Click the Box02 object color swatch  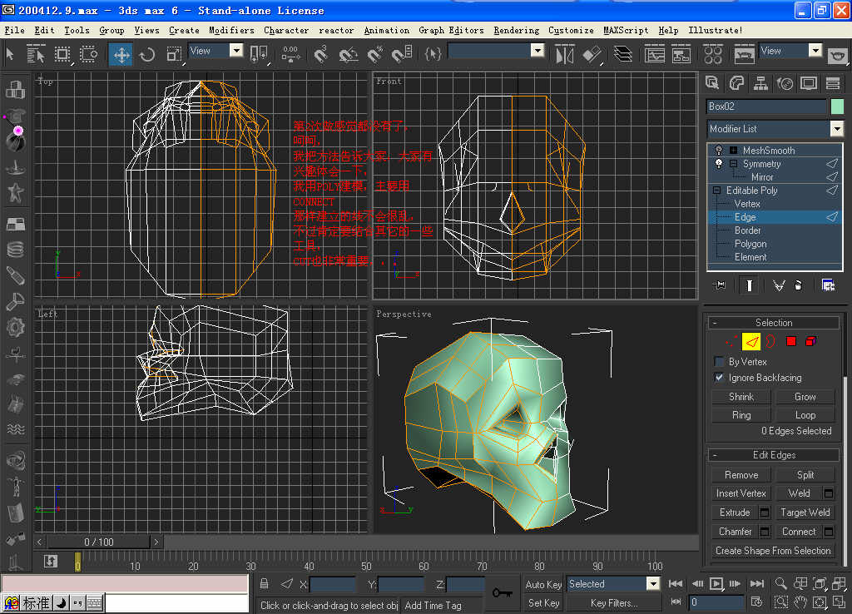click(x=837, y=106)
